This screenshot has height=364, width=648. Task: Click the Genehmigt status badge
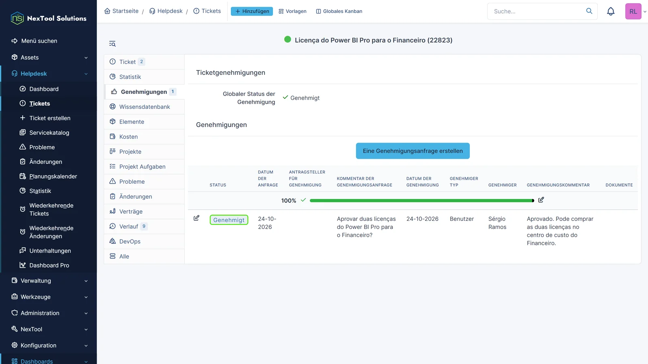coord(229,220)
